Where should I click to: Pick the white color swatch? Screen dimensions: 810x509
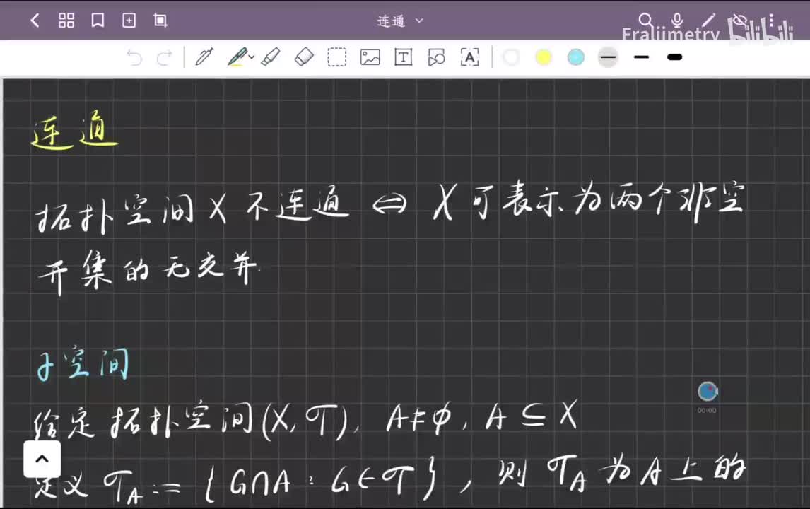point(511,57)
